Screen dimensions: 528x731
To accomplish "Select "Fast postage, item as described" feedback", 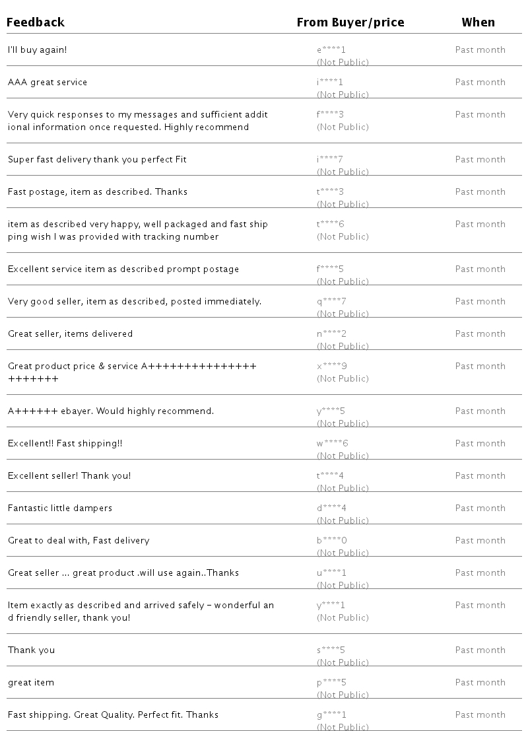I will pyautogui.click(x=98, y=192).
